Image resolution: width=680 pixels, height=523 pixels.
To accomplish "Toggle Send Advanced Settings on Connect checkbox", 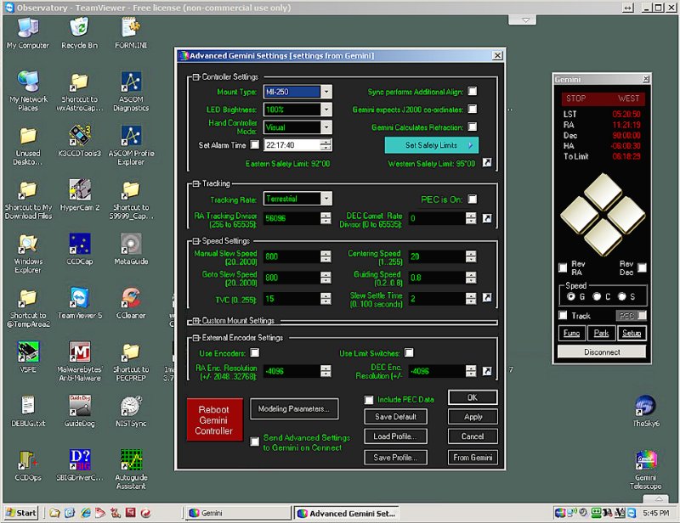I will click(255, 441).
